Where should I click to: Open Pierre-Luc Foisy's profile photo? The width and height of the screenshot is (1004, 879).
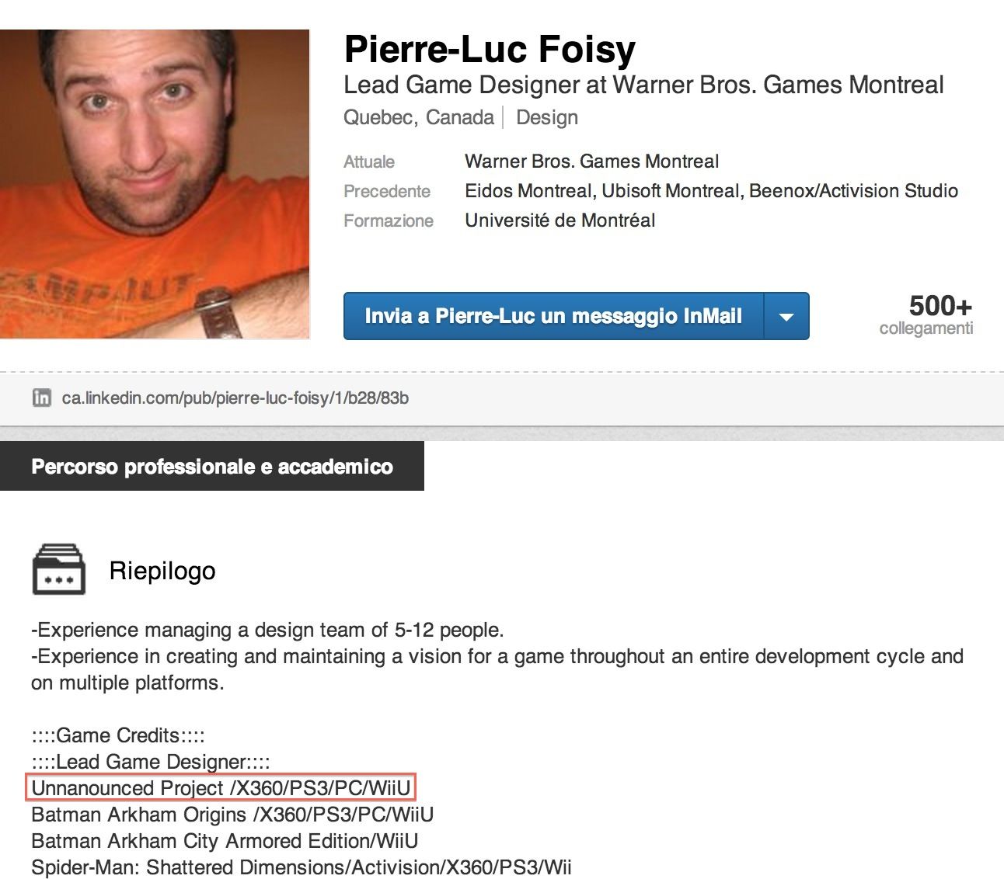click(x=155, y=184)
